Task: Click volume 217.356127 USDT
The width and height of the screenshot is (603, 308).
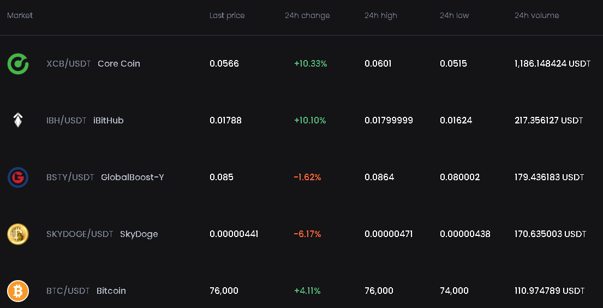Action: tap(549, 121)
